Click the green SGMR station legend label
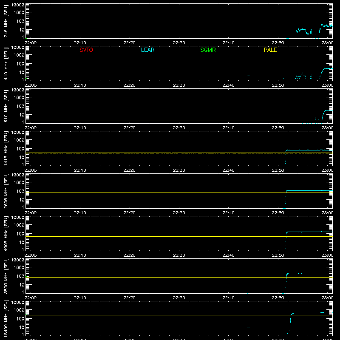340x340 pixels. pos(208,50)
